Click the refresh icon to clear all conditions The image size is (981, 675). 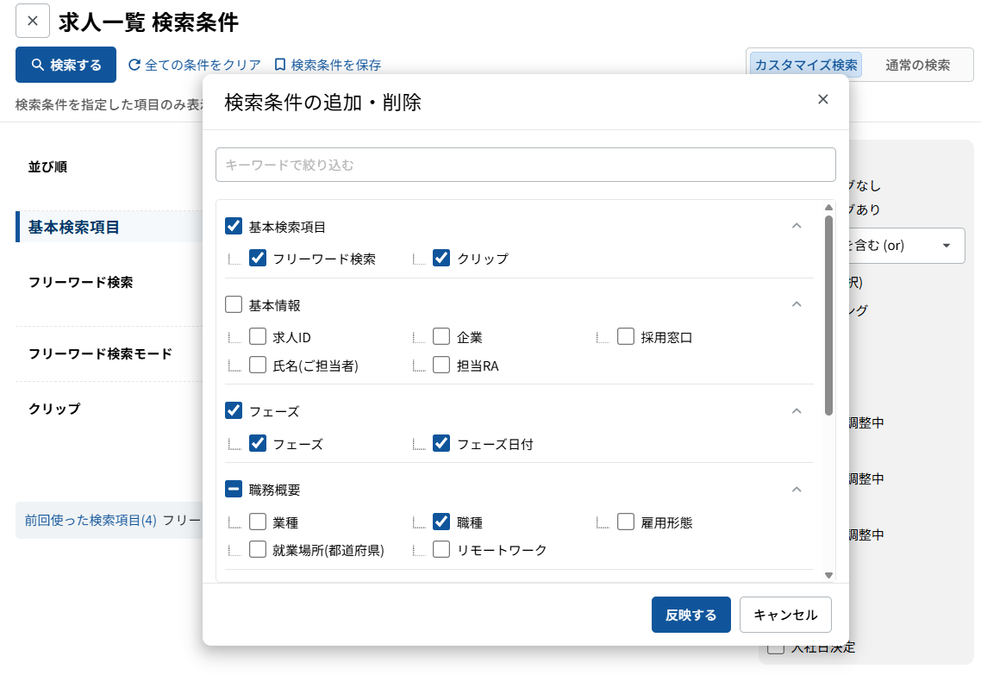[x=134, y=65]
